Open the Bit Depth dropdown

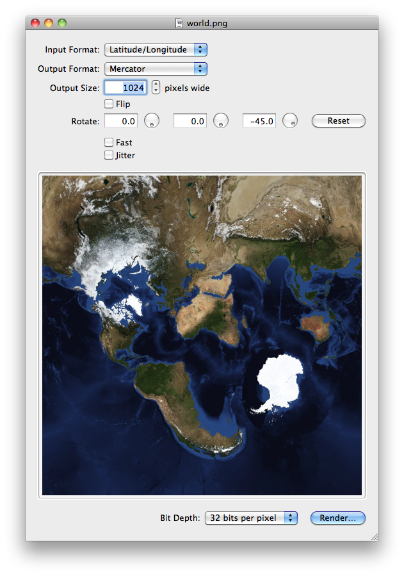(251, 518)
